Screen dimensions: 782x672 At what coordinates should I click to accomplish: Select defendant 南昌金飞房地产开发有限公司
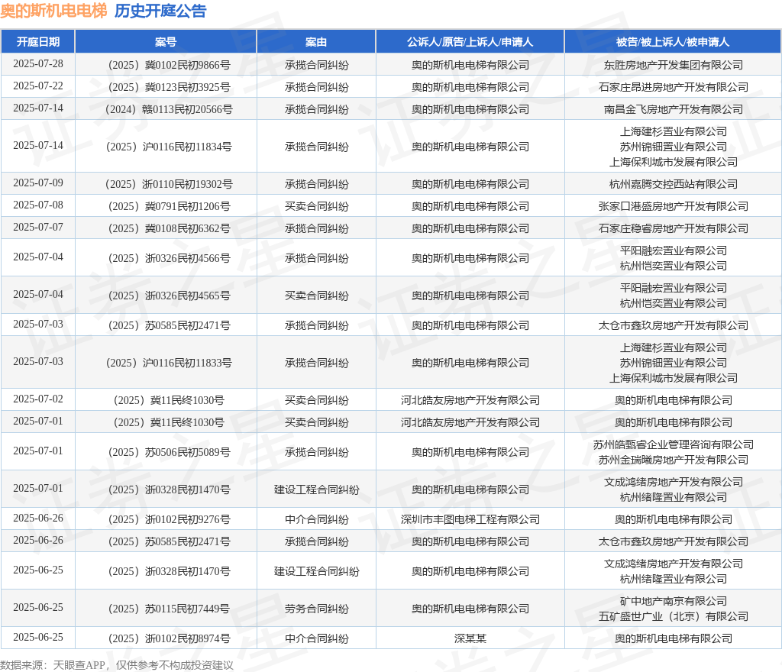(674, 109)
